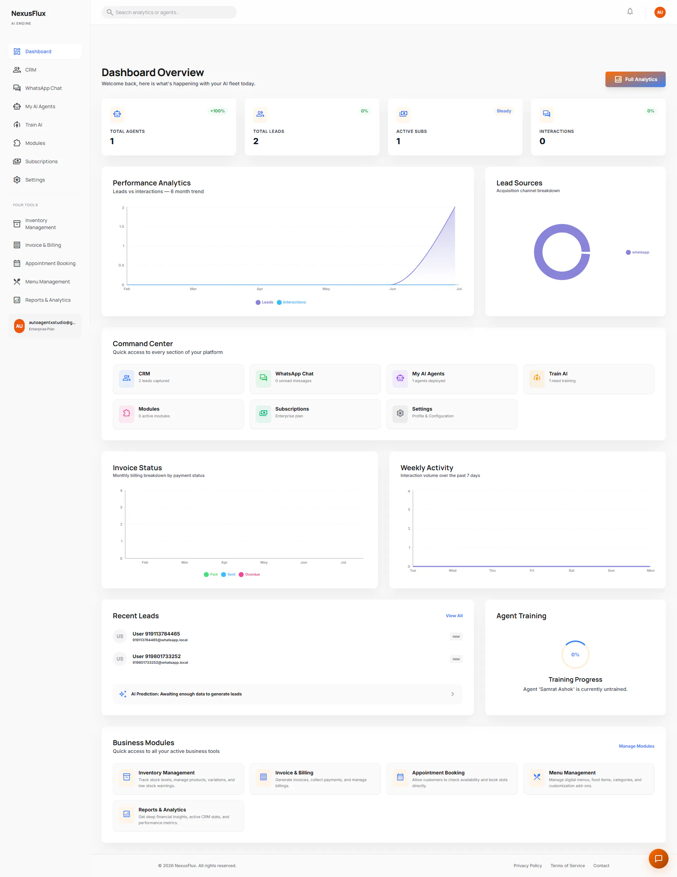
Task: Click the +100% badge on Total Agents
Action: click(217, 111)
